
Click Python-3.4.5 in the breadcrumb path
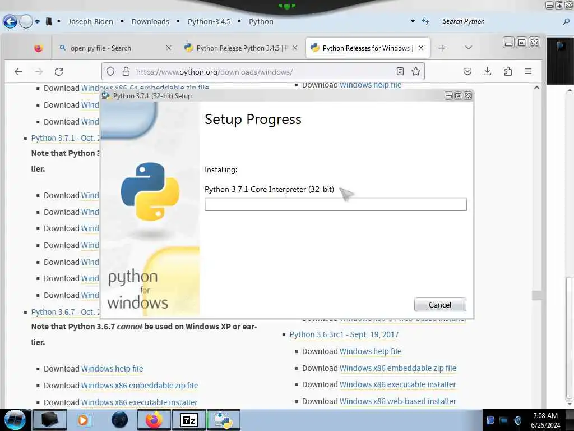[x=209, y=22]
